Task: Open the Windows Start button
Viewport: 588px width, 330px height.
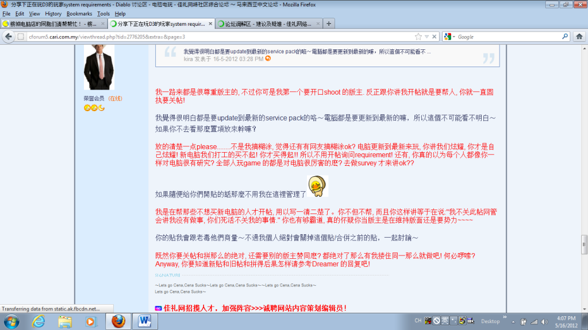Action: coord(11,321)
